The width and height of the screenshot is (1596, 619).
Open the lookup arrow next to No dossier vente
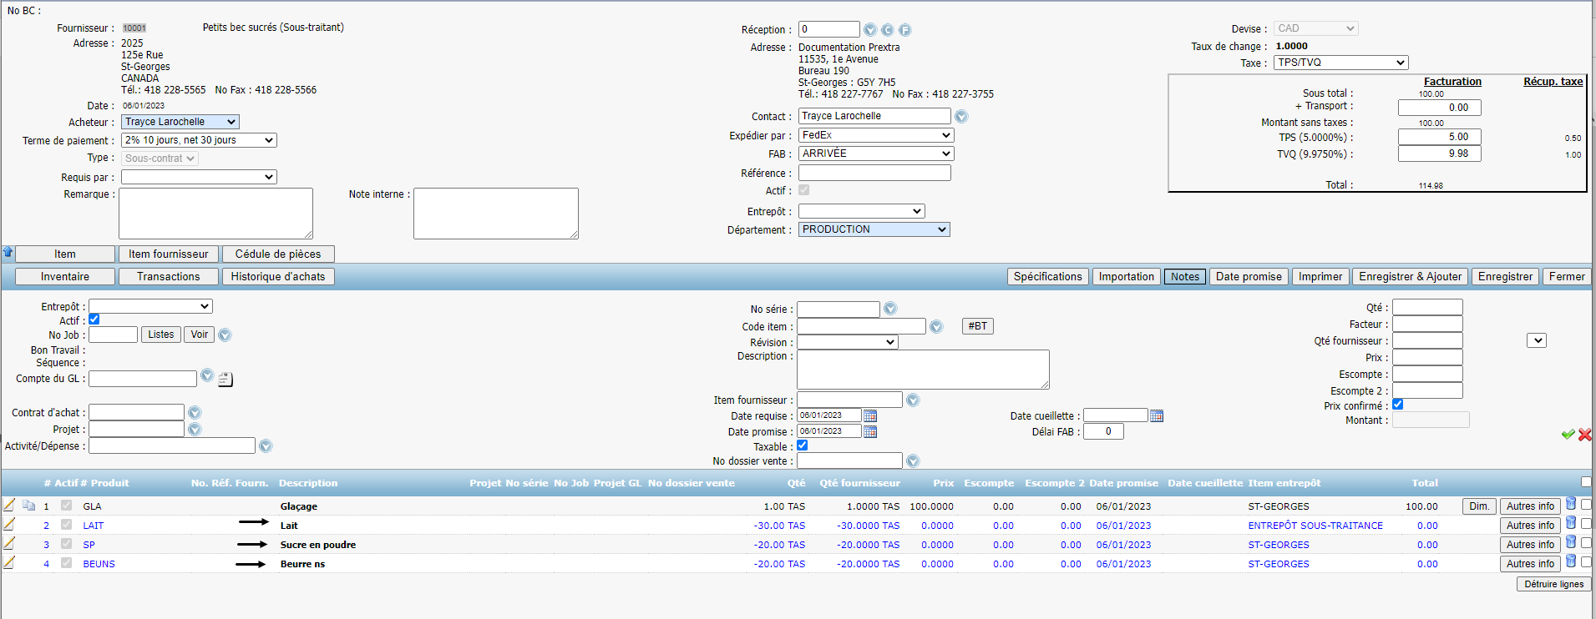913,460
